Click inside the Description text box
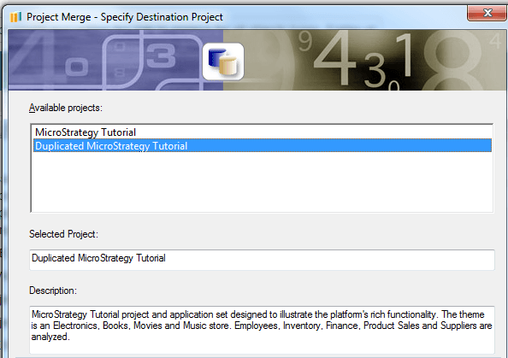Image resolution: width=508 pixels, height=358 pixels. (262, 330)
